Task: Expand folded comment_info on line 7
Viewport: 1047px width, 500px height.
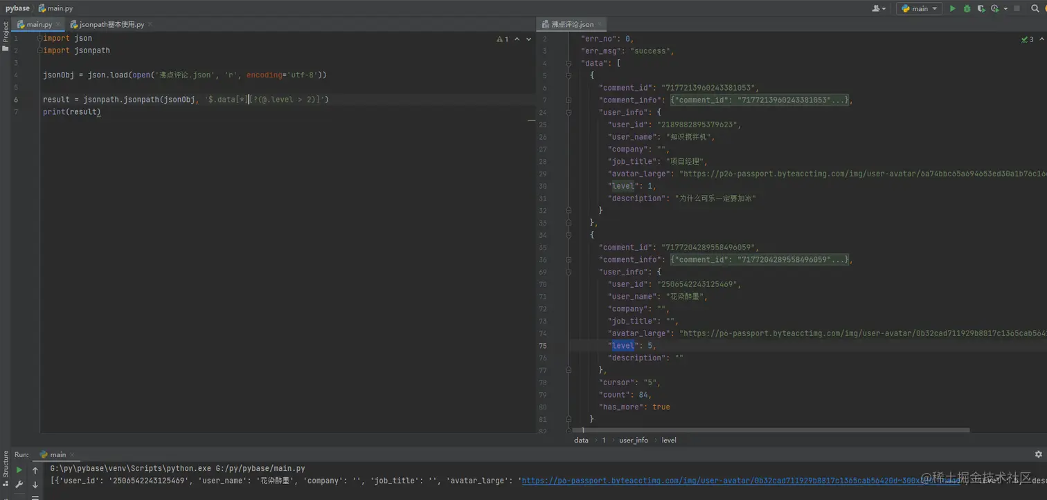Action: coord(569,100)
